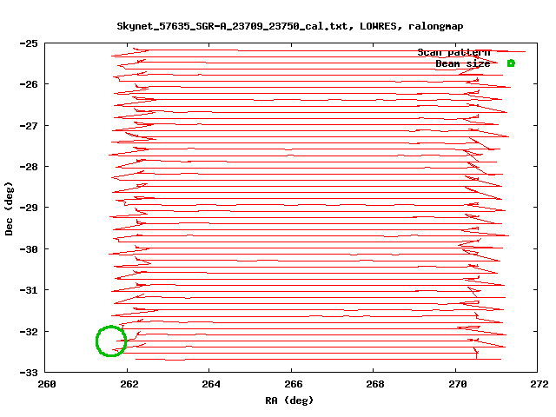Click the small green beam size legend marker
This screenshot has width=556, height=417.
coord(511,63)
